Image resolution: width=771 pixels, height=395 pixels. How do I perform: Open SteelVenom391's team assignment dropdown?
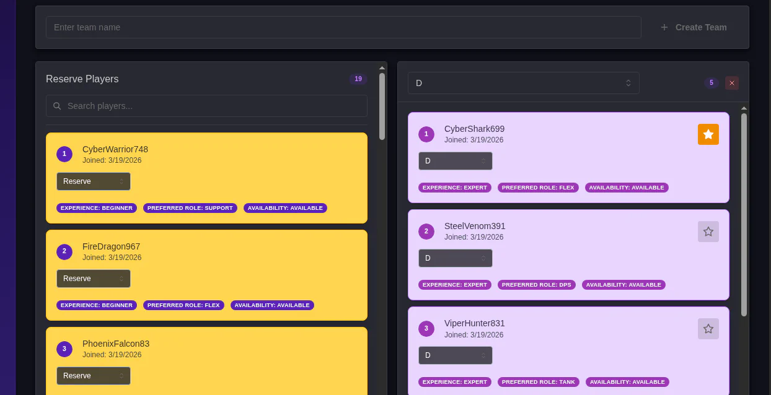click(x=455, y=258)
